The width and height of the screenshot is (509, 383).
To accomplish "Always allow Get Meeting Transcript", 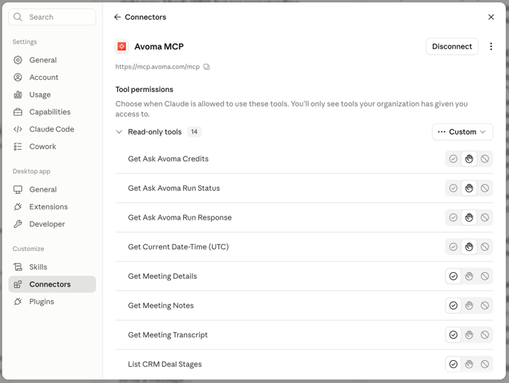I will tap(454, 334).
